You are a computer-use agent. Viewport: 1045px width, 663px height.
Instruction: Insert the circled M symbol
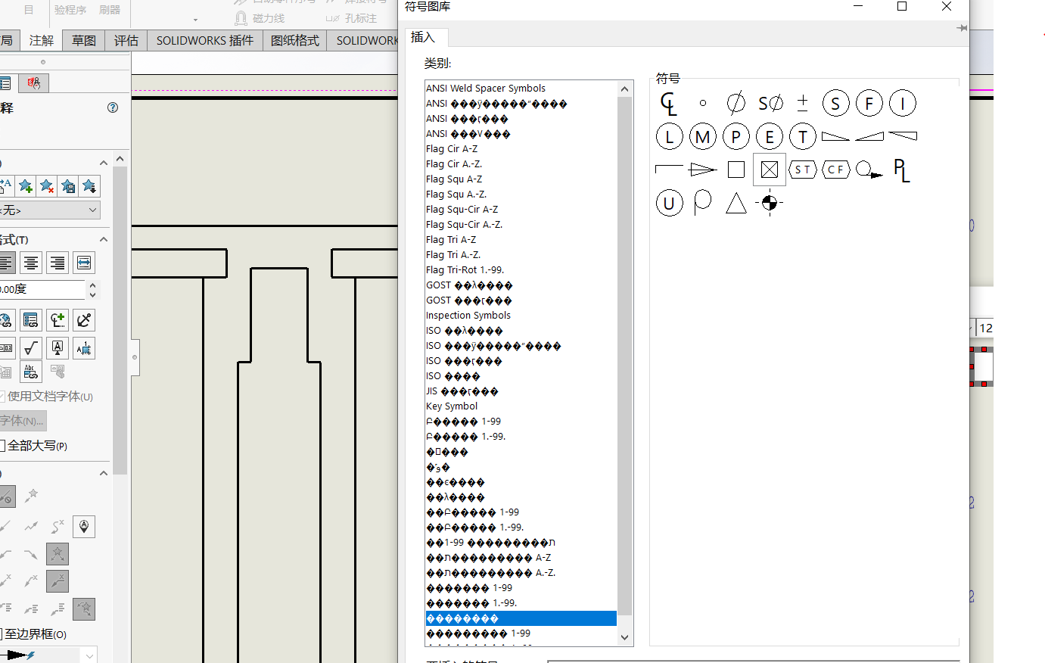[703, 136]
